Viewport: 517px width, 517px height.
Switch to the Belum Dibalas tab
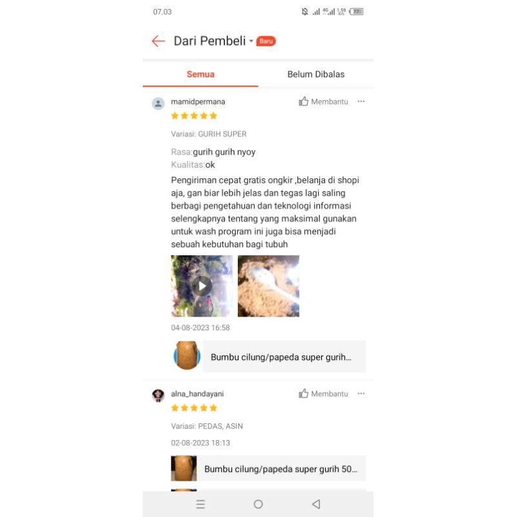(316, 74)
